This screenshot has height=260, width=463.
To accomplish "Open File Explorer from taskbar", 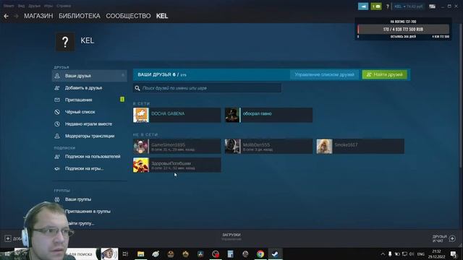I will (140, 254).
